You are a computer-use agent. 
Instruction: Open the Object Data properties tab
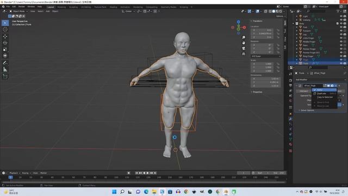290,139
